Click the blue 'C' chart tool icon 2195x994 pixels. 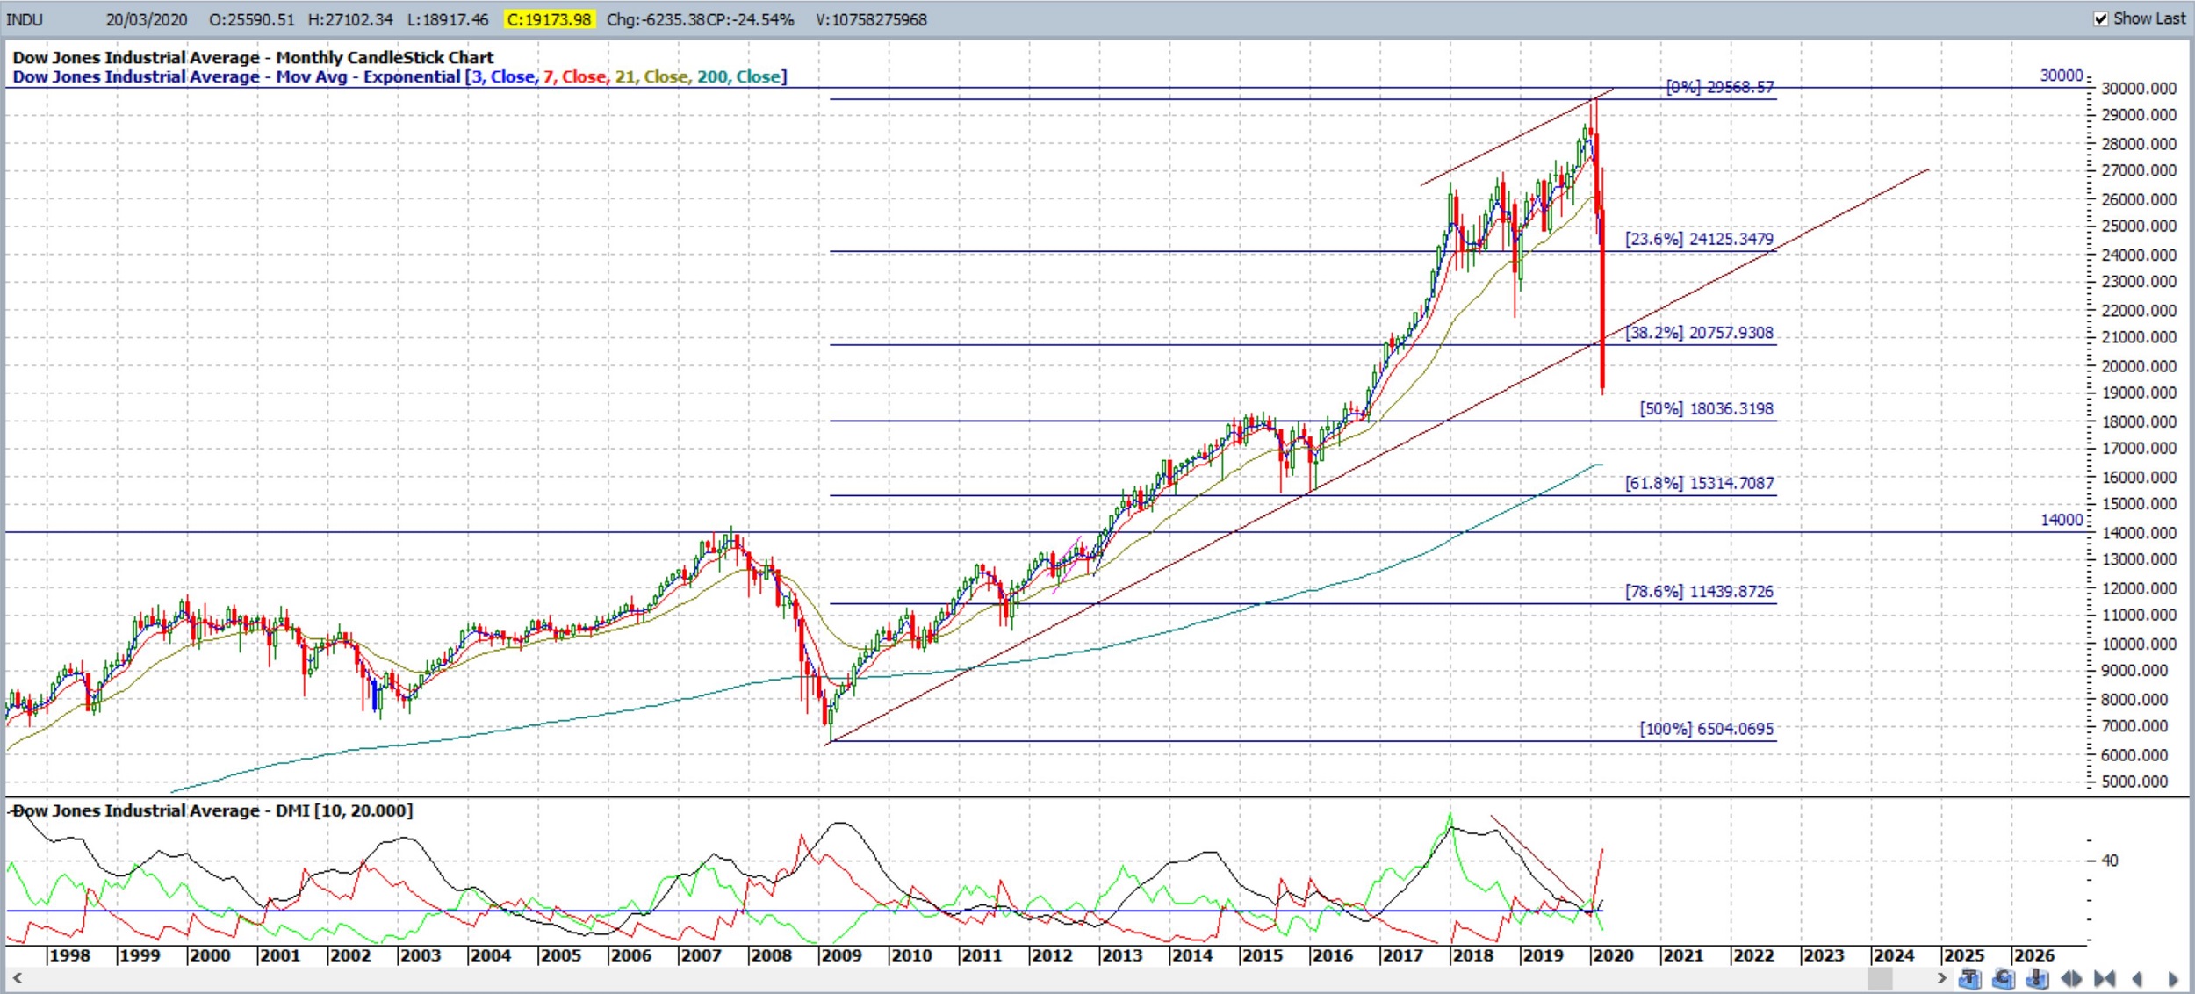tap(2004, 978)
